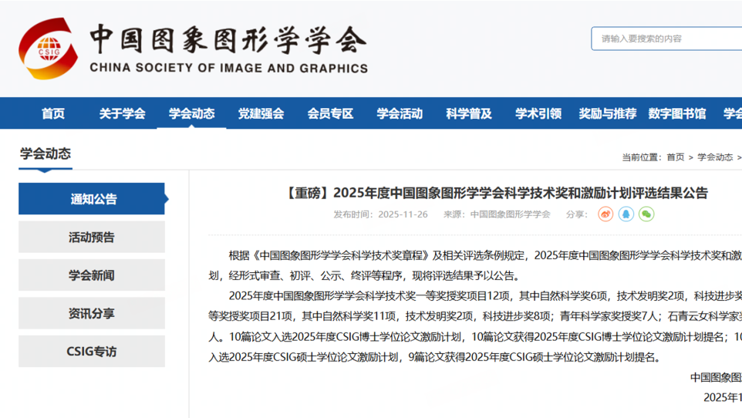
Task: Open 科学普及 navigation item
Action: click(x=469, y=113)
